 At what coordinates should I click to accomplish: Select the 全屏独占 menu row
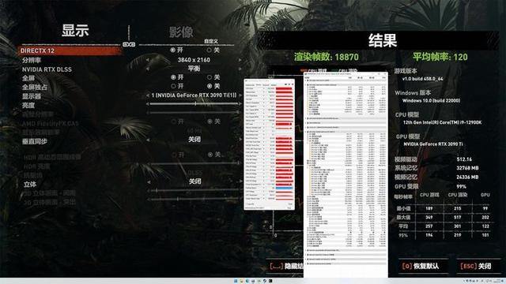[35, 87]
